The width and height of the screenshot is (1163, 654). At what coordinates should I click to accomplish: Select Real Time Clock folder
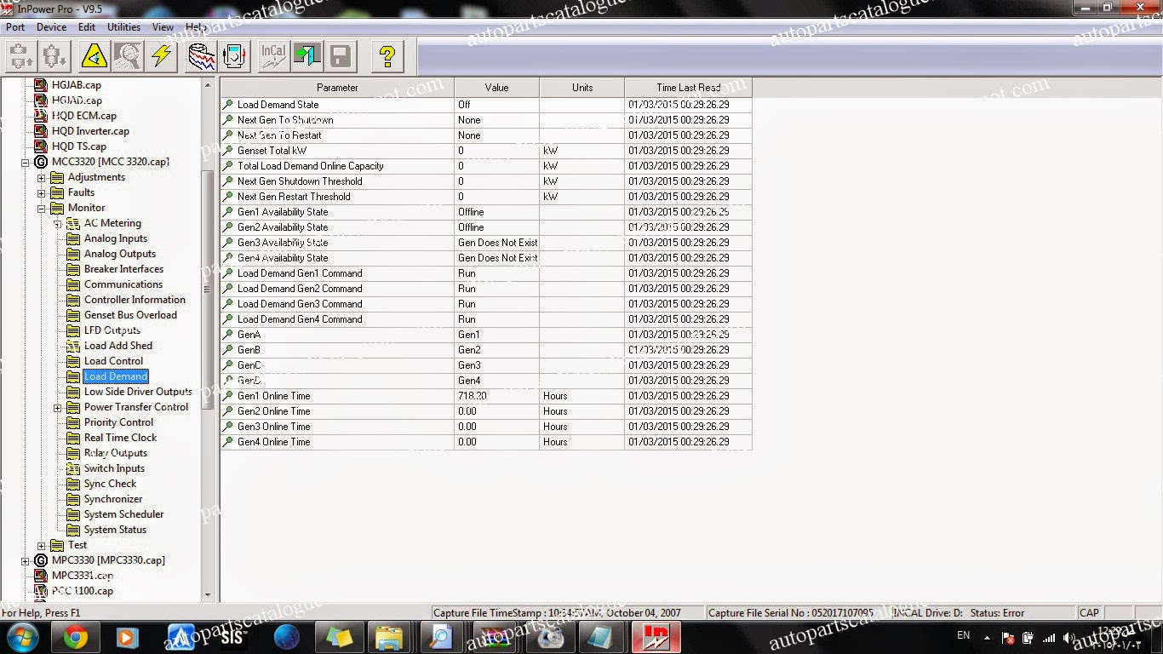[x=120, y=438]
